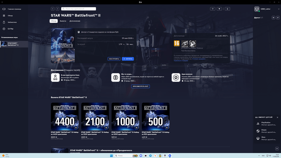Open the Windows Start menu
This screenshot has width=281, height=158.
click(111, 155)
